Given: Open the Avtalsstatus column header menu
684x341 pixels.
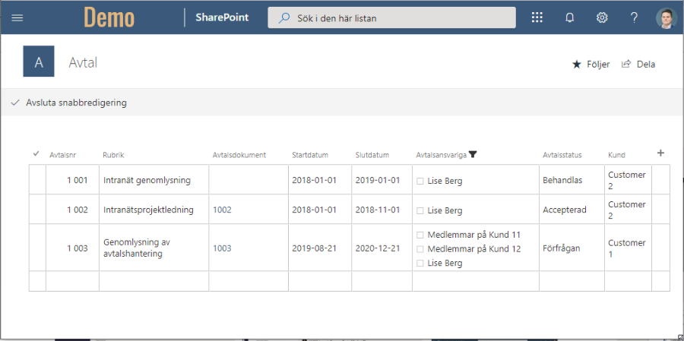Looking at the screenshot, I should (562, 155).
